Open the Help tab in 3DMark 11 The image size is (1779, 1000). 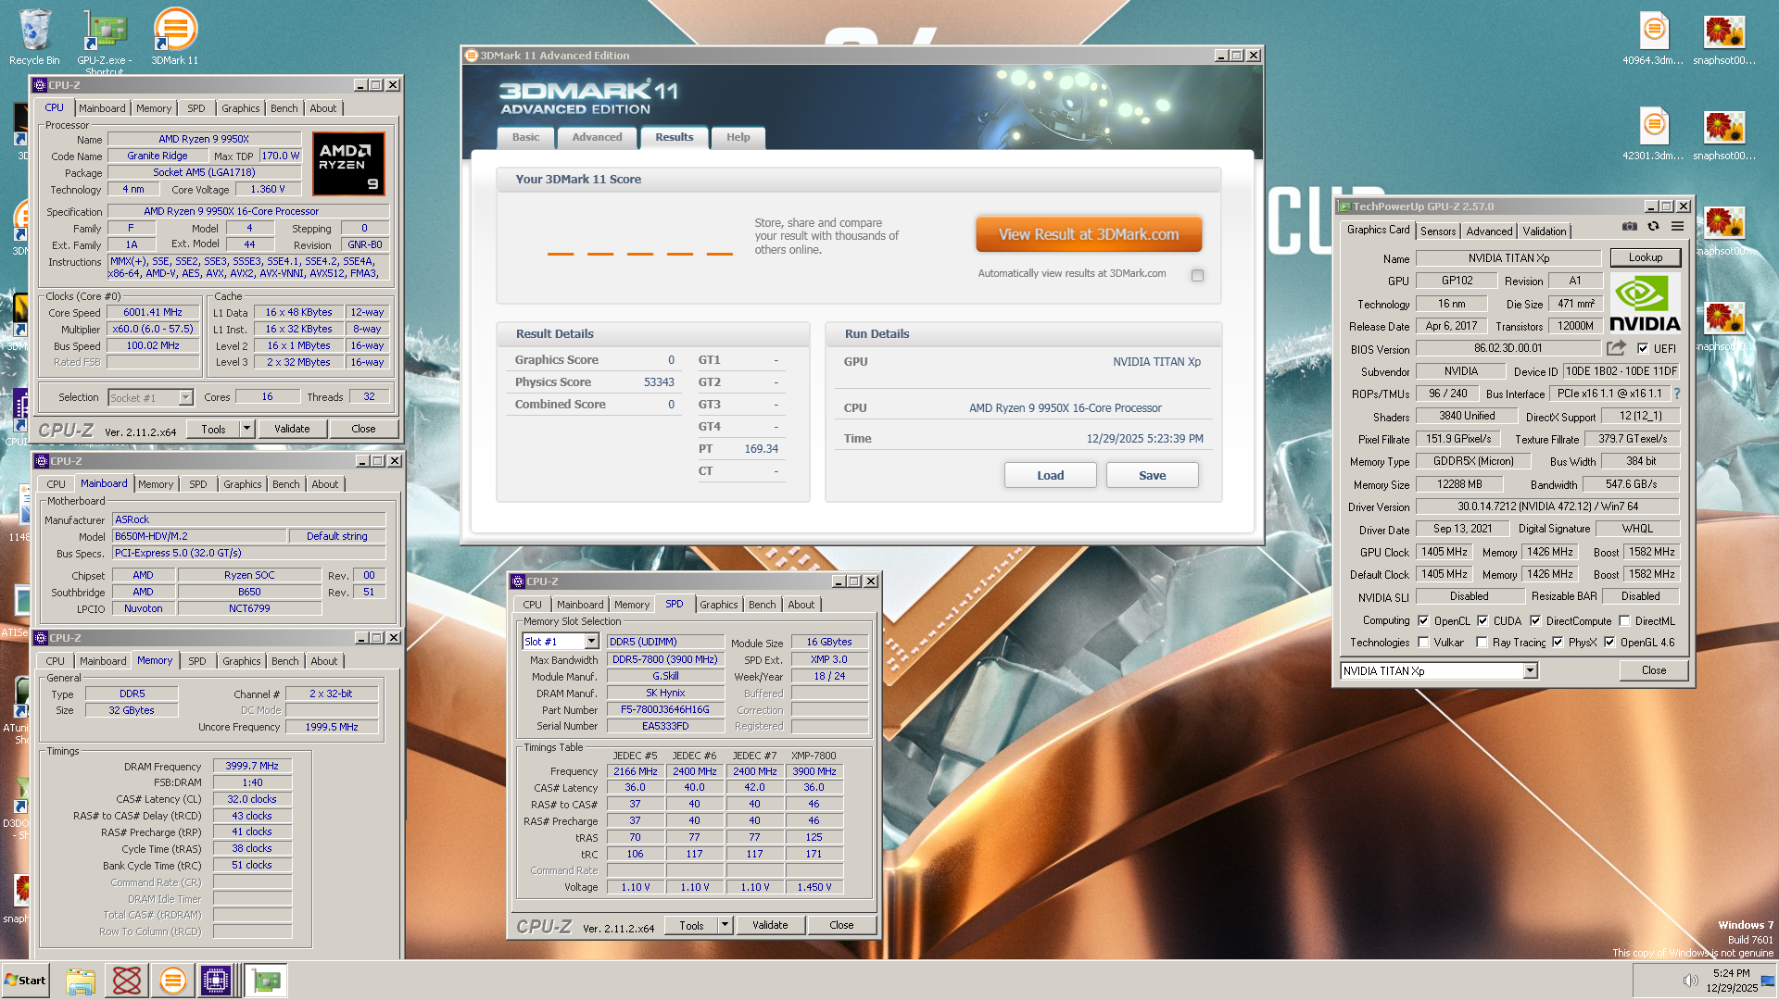[738, 137]
